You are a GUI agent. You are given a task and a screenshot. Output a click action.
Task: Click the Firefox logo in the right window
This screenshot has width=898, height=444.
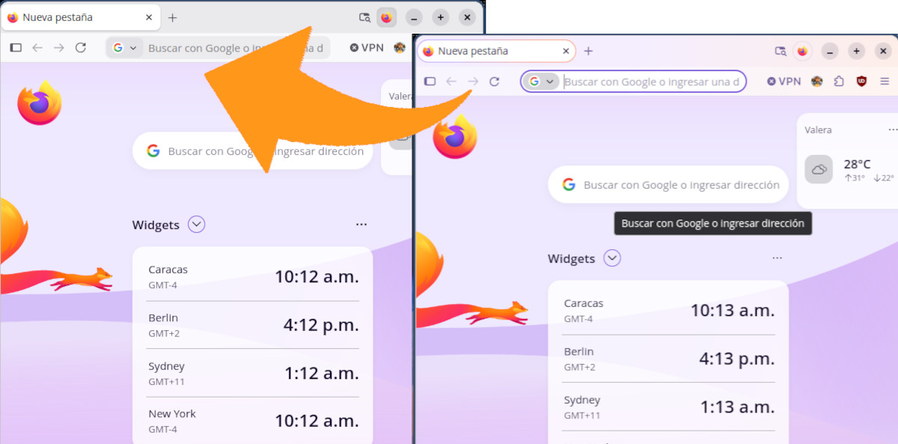[x=454, y=136]
